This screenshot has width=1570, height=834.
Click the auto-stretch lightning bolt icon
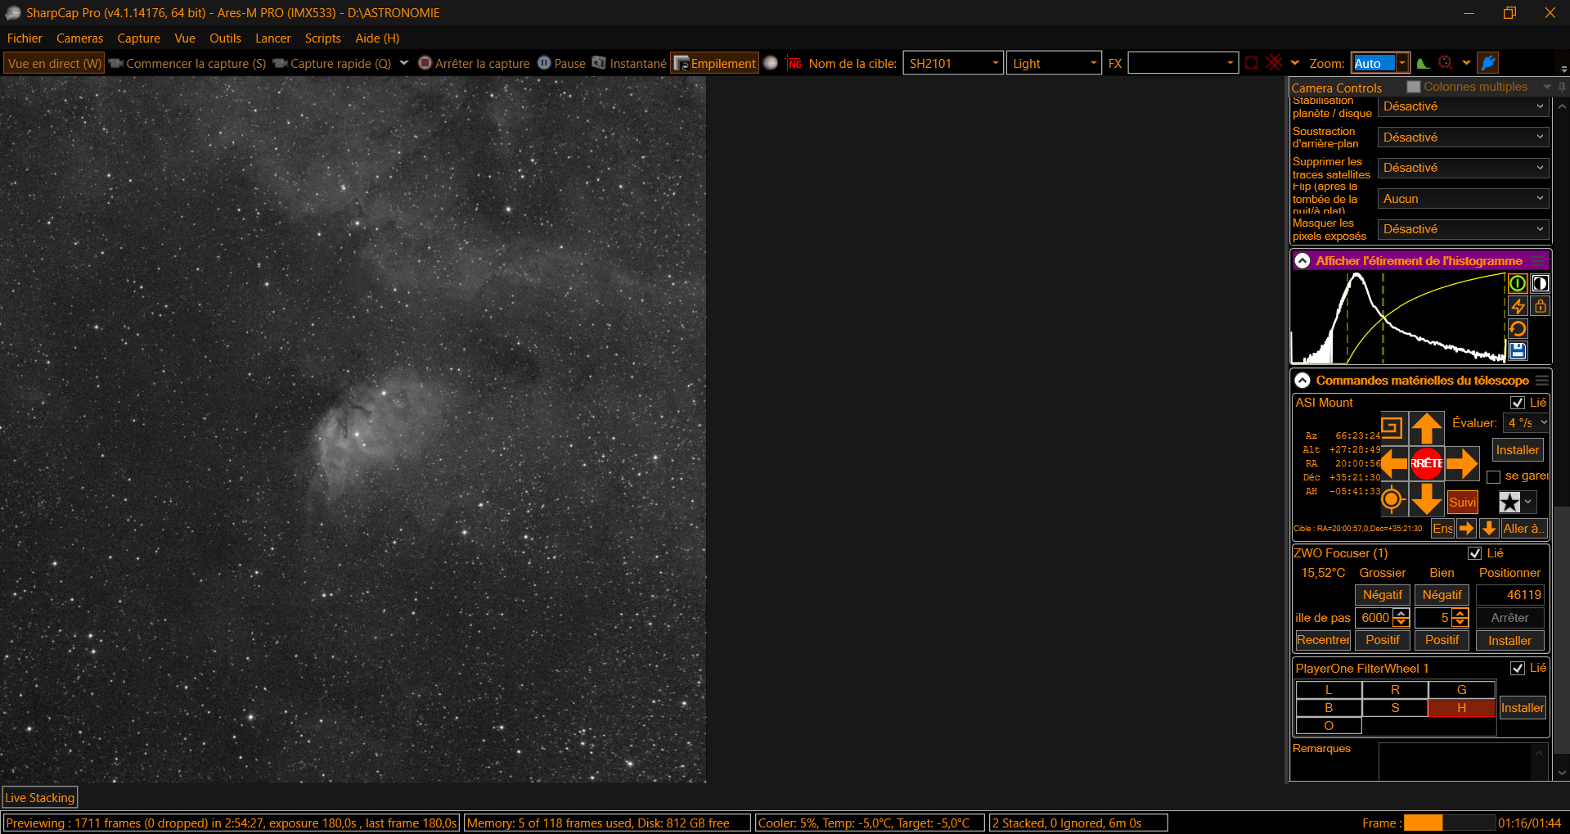tap(1518, 306)
